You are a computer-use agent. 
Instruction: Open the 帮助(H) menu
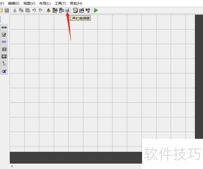[x=76, y=3]
